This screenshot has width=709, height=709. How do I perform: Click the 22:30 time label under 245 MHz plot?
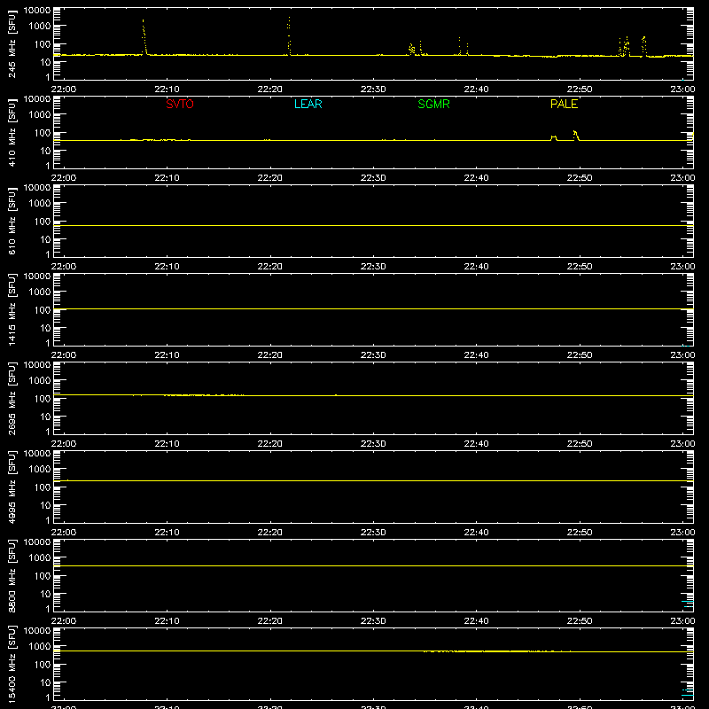tap(373, 90)
